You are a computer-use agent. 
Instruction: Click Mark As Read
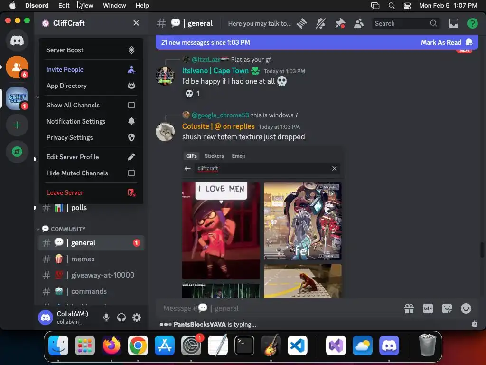point(446,42)
